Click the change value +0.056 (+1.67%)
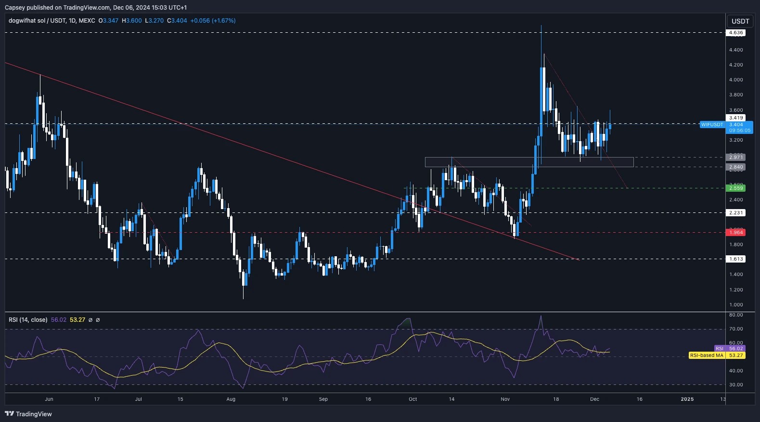760x422 pixels. (x=213, y=21)
